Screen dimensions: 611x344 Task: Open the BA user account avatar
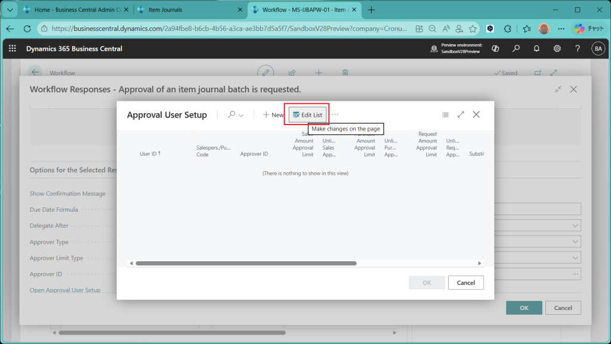tap(597, 49)
